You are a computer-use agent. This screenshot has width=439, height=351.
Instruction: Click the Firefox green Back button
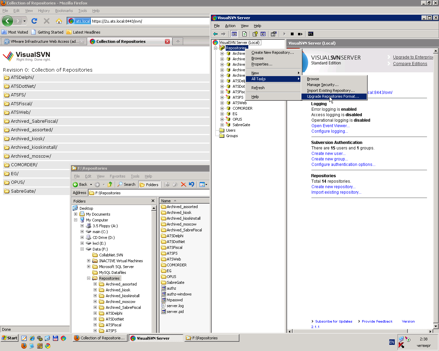tap(8, 21)
